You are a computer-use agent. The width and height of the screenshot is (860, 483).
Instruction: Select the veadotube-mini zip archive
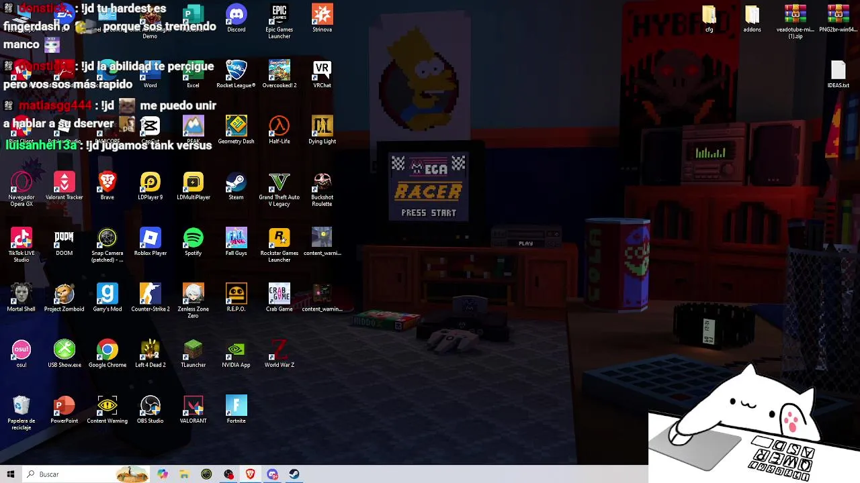coord(795,21)
